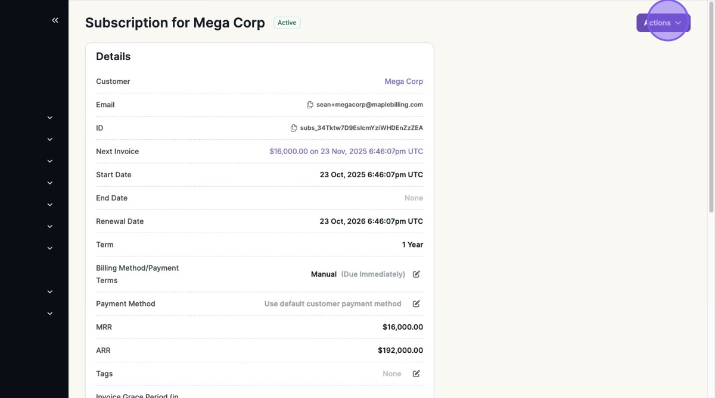Click the Active status badge
The height and width of the screenshot is (398, 715).
pyautogui.click(x=287, y=23)
